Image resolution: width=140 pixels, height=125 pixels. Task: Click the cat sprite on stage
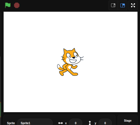tap(70, 62)
